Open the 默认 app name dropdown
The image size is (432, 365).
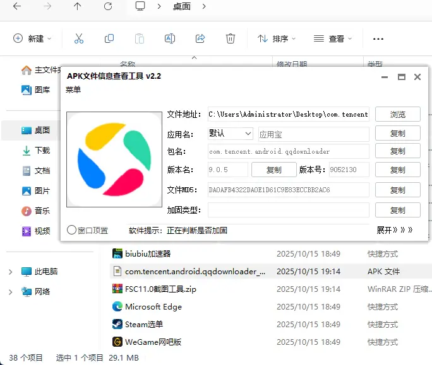[230, 133]
